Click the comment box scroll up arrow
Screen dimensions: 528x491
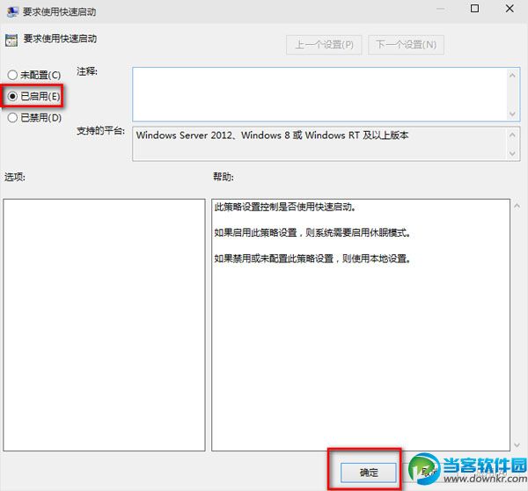click(x=512, y=76)
